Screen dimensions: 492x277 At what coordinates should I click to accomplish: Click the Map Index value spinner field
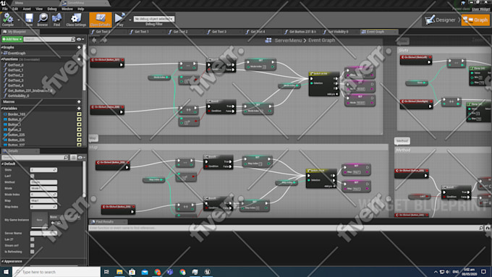click(x=43, y=207)
